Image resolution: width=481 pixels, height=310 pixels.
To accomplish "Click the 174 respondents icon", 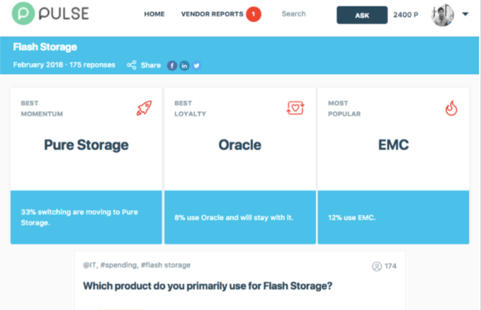I will [x=377, y=266].
